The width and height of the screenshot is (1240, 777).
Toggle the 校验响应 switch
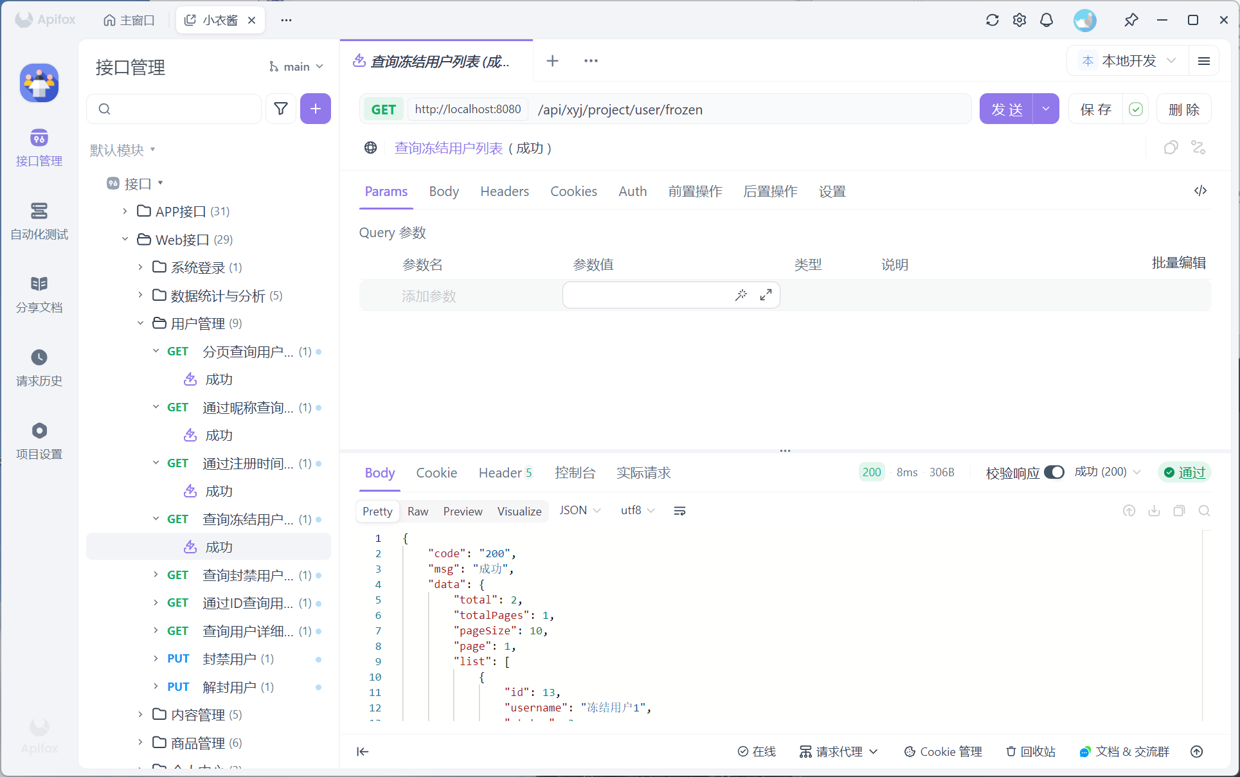click(1054, 472)
